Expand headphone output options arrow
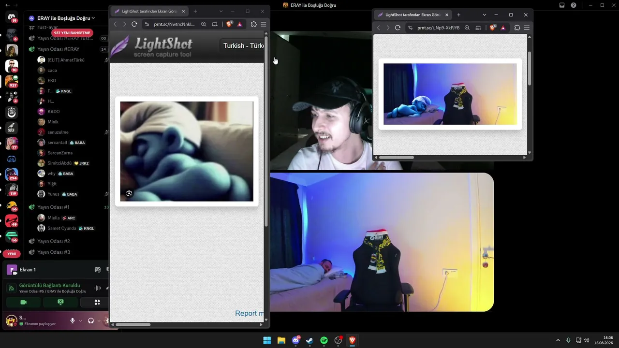 (x=99, y=320)
